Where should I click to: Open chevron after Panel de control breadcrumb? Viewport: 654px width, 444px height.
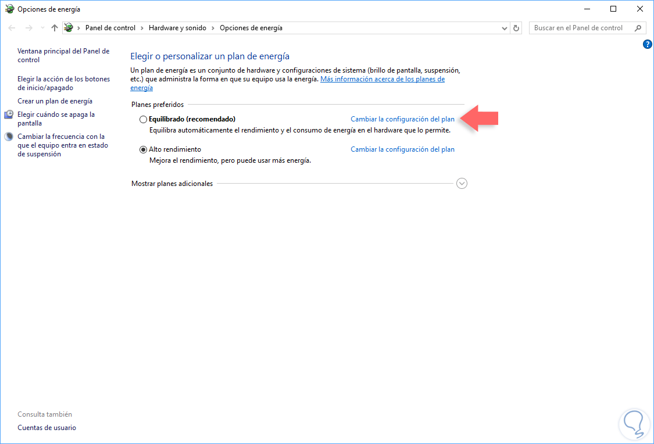click(x=142, y=28)
